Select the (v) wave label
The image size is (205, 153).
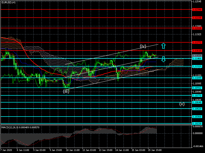pos(182,104)
